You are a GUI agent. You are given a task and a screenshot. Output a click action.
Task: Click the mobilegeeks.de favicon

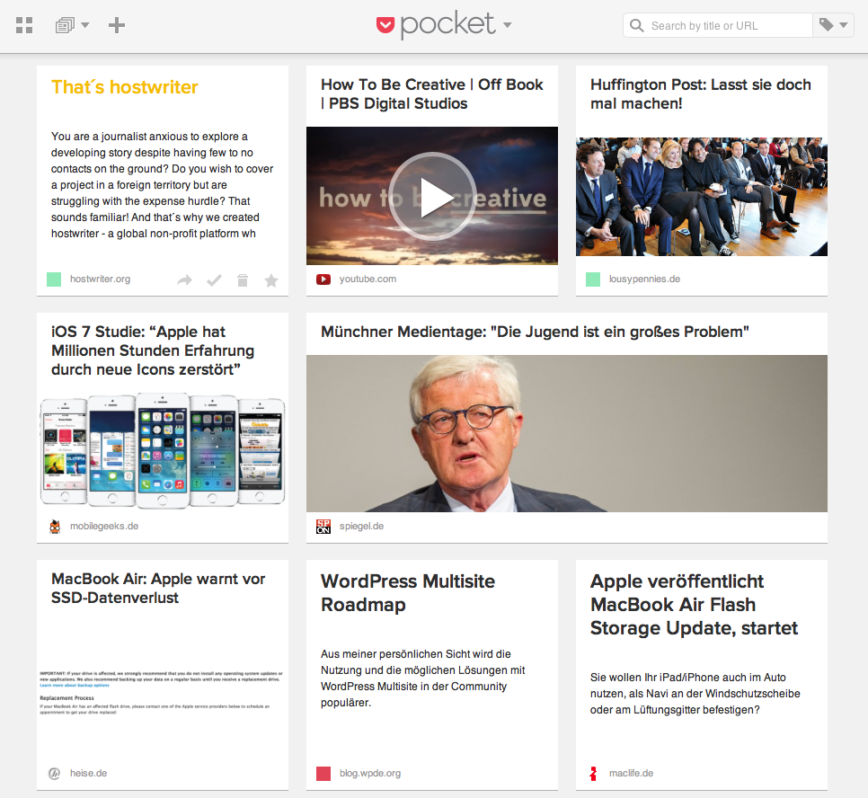point(54,527)
